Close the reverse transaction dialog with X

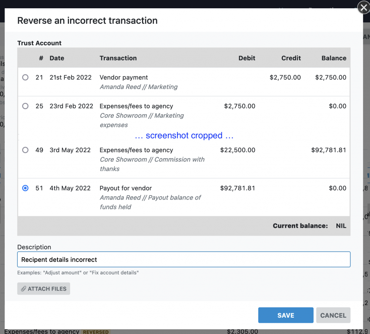363,8
